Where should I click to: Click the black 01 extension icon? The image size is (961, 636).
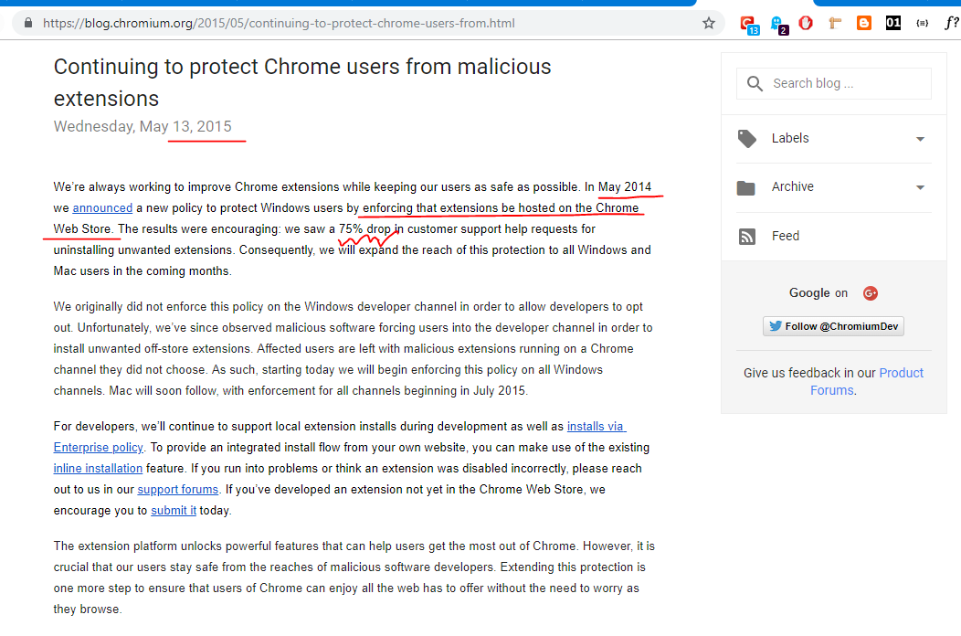(x=893, y=24)
